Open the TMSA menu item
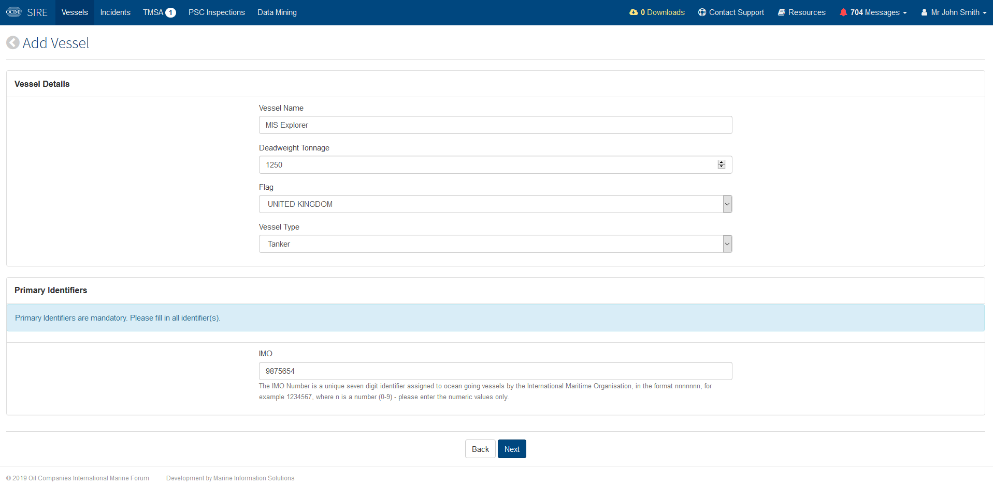 (160, 12)
